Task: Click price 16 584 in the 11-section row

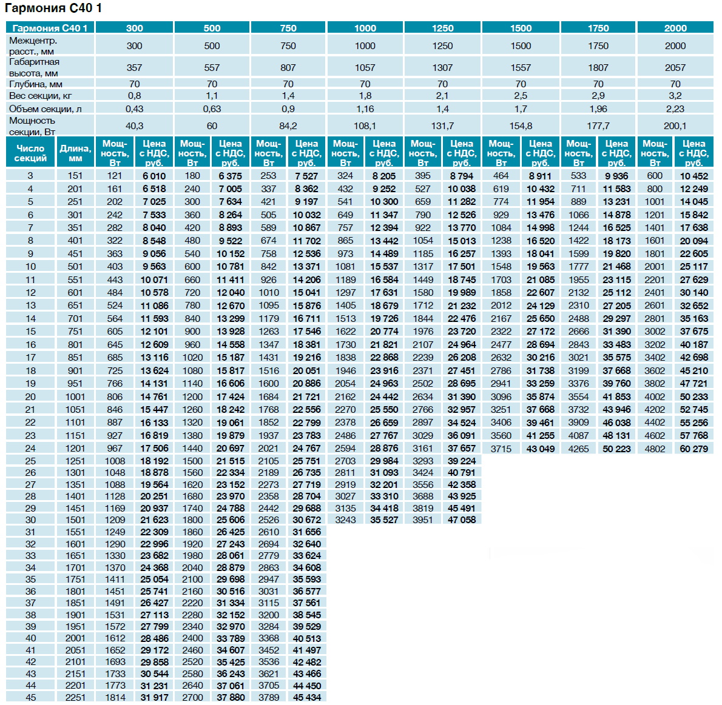Action: click(x=384, y=280)
